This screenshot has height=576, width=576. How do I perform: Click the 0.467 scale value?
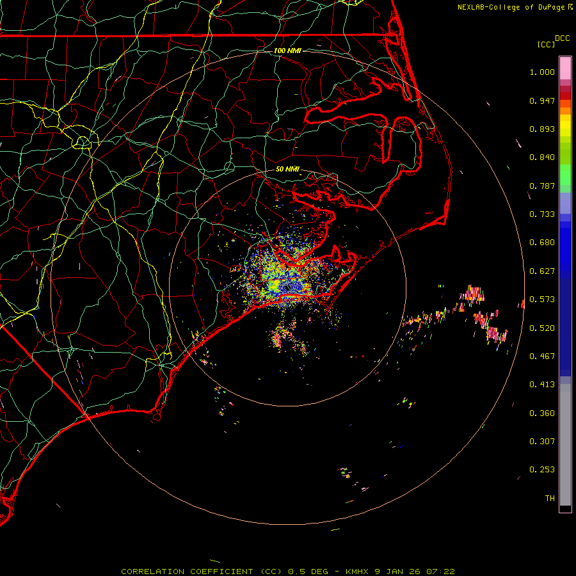tap(542, 356)
